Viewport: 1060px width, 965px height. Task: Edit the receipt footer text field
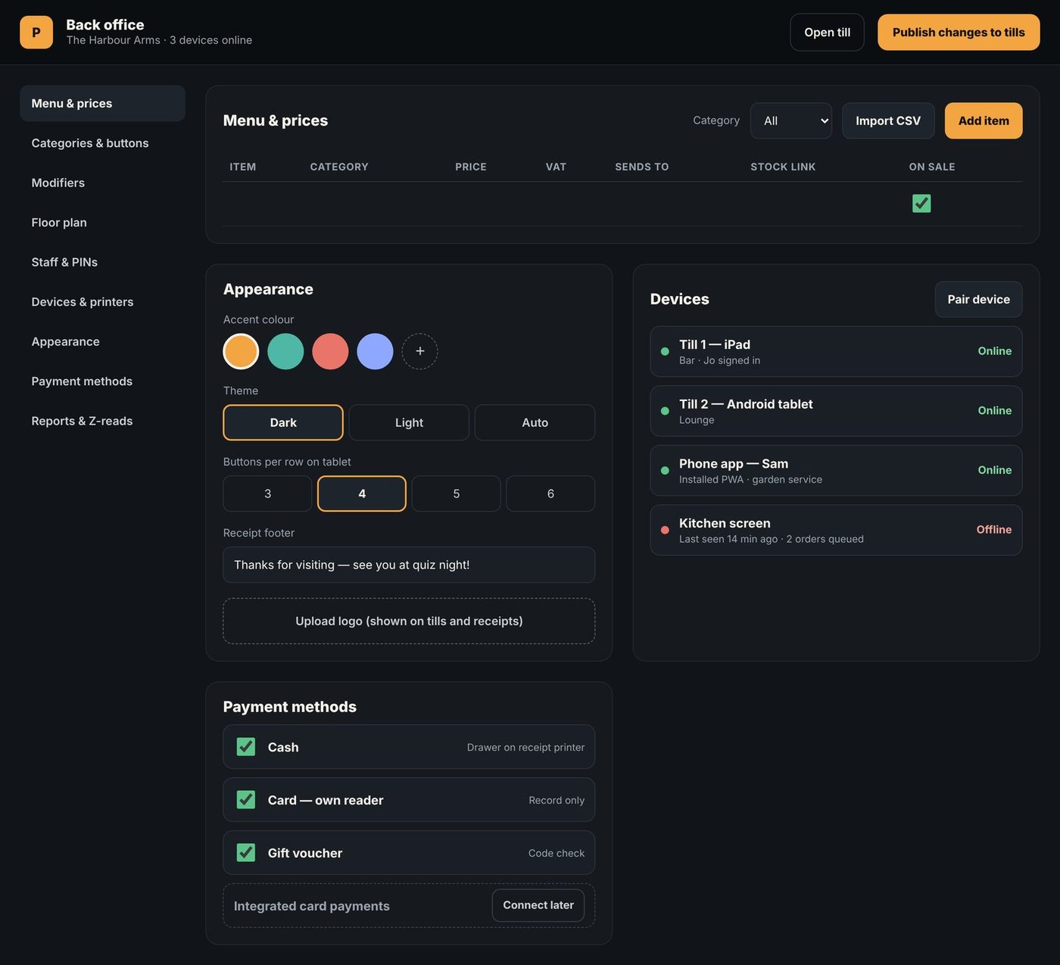[x=409, y=565]
